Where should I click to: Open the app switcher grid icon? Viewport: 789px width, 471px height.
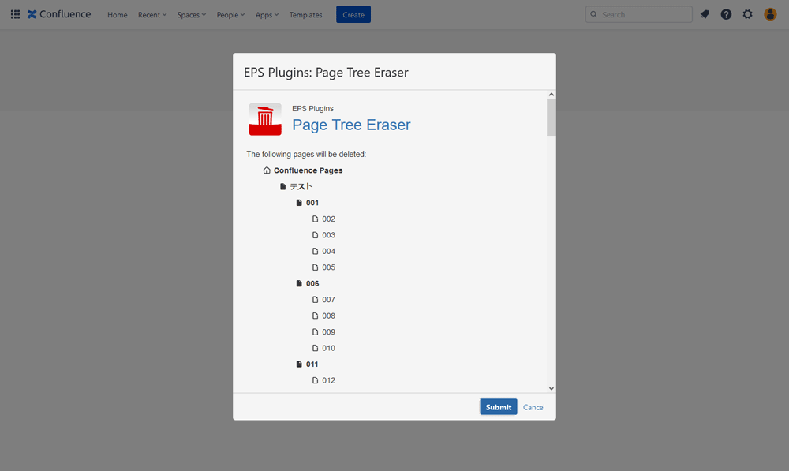pyautogui.click(x=15, y=14)
